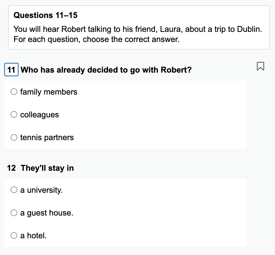This screenshot has width=275, height=255.
Task: Select 'a university.' radio button
Action: [x=14, y=190]
